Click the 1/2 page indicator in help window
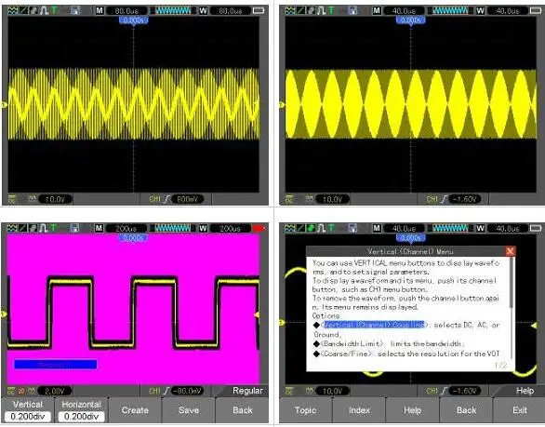The image size is (545, 427). 500,366
